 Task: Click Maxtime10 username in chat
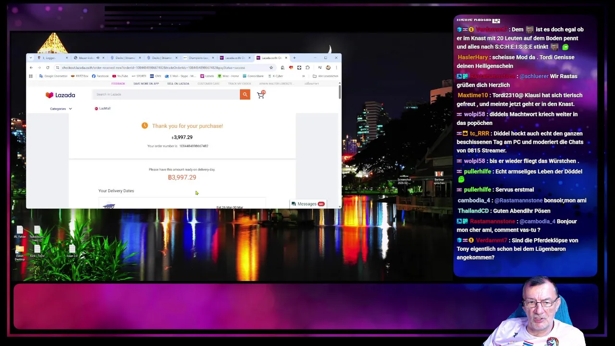(x=473, y=95)
